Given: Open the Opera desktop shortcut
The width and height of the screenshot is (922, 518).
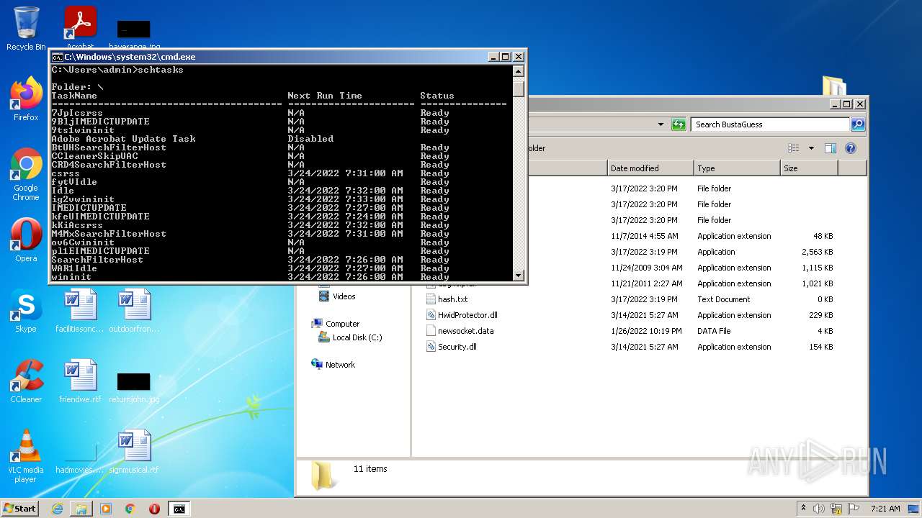Looking at the screenshot, I should pyautogui.click(x=26, y=240).
